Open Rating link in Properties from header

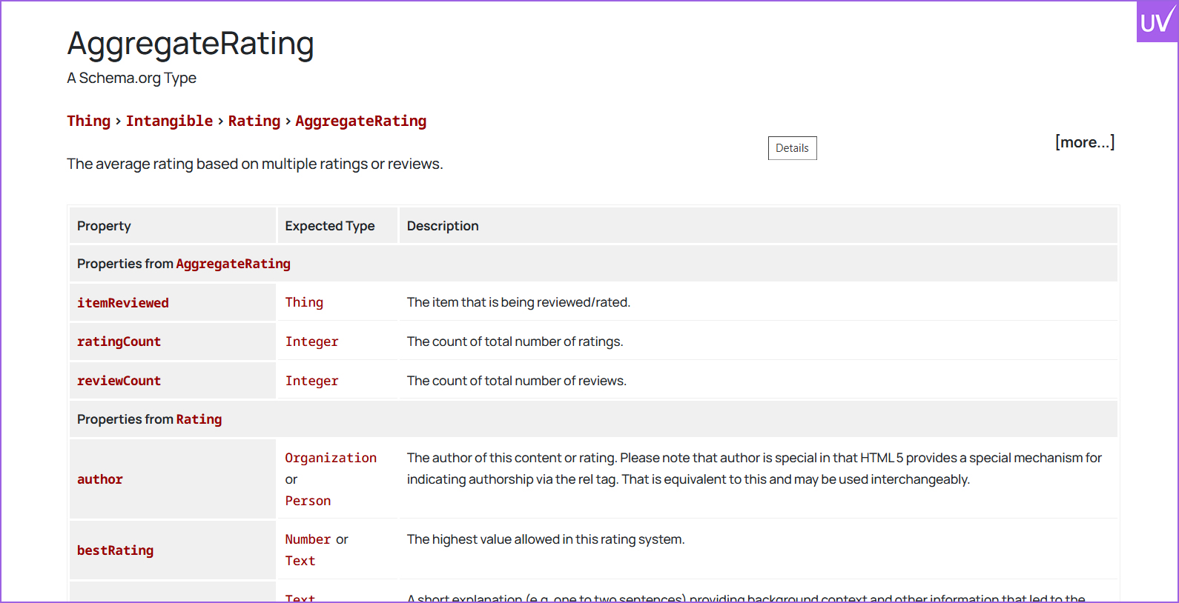click(x=199, y=419)
